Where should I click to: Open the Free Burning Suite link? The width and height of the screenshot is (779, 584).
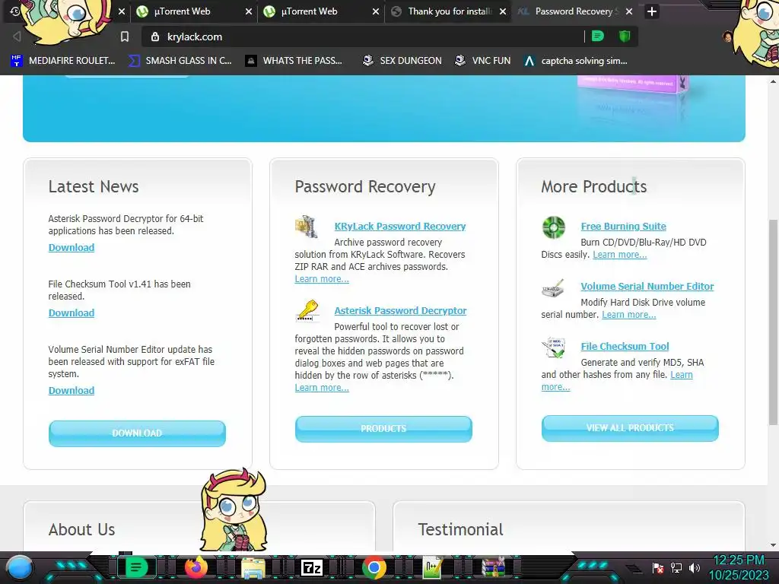point(624,226)
